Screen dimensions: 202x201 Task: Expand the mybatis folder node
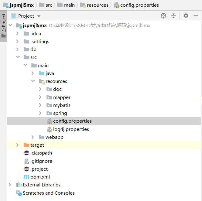click(40, 105)
